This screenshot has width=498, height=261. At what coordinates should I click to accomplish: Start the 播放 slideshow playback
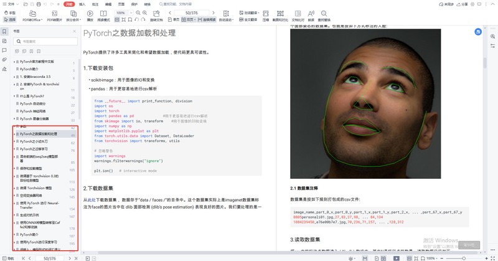pos(90,16)
